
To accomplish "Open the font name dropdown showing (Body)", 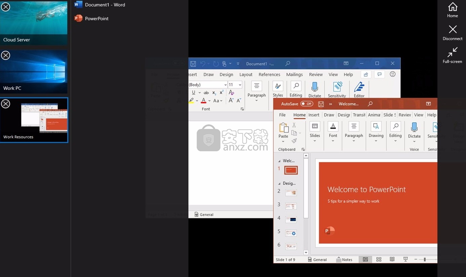I will point(225,85).
